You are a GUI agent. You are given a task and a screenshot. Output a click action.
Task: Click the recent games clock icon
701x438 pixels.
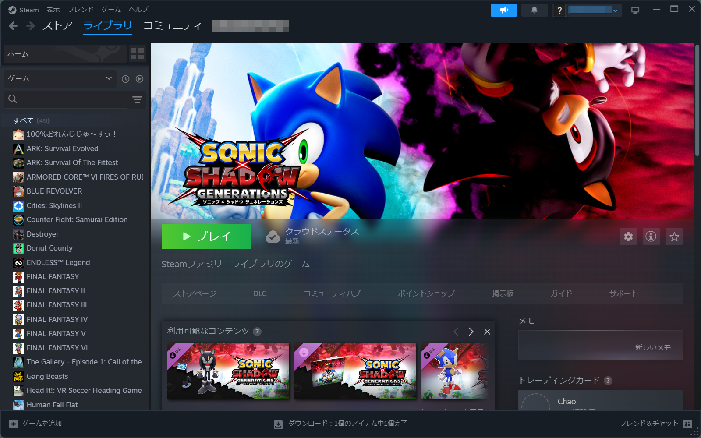[125, 79]
